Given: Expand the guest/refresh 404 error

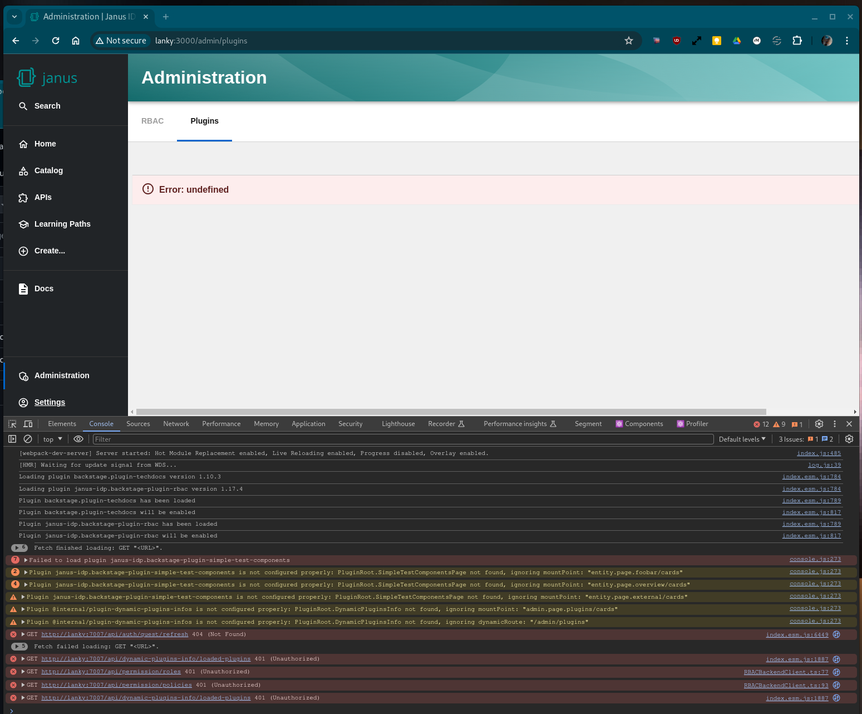Looking at the screenshot, I should [23, 634].
